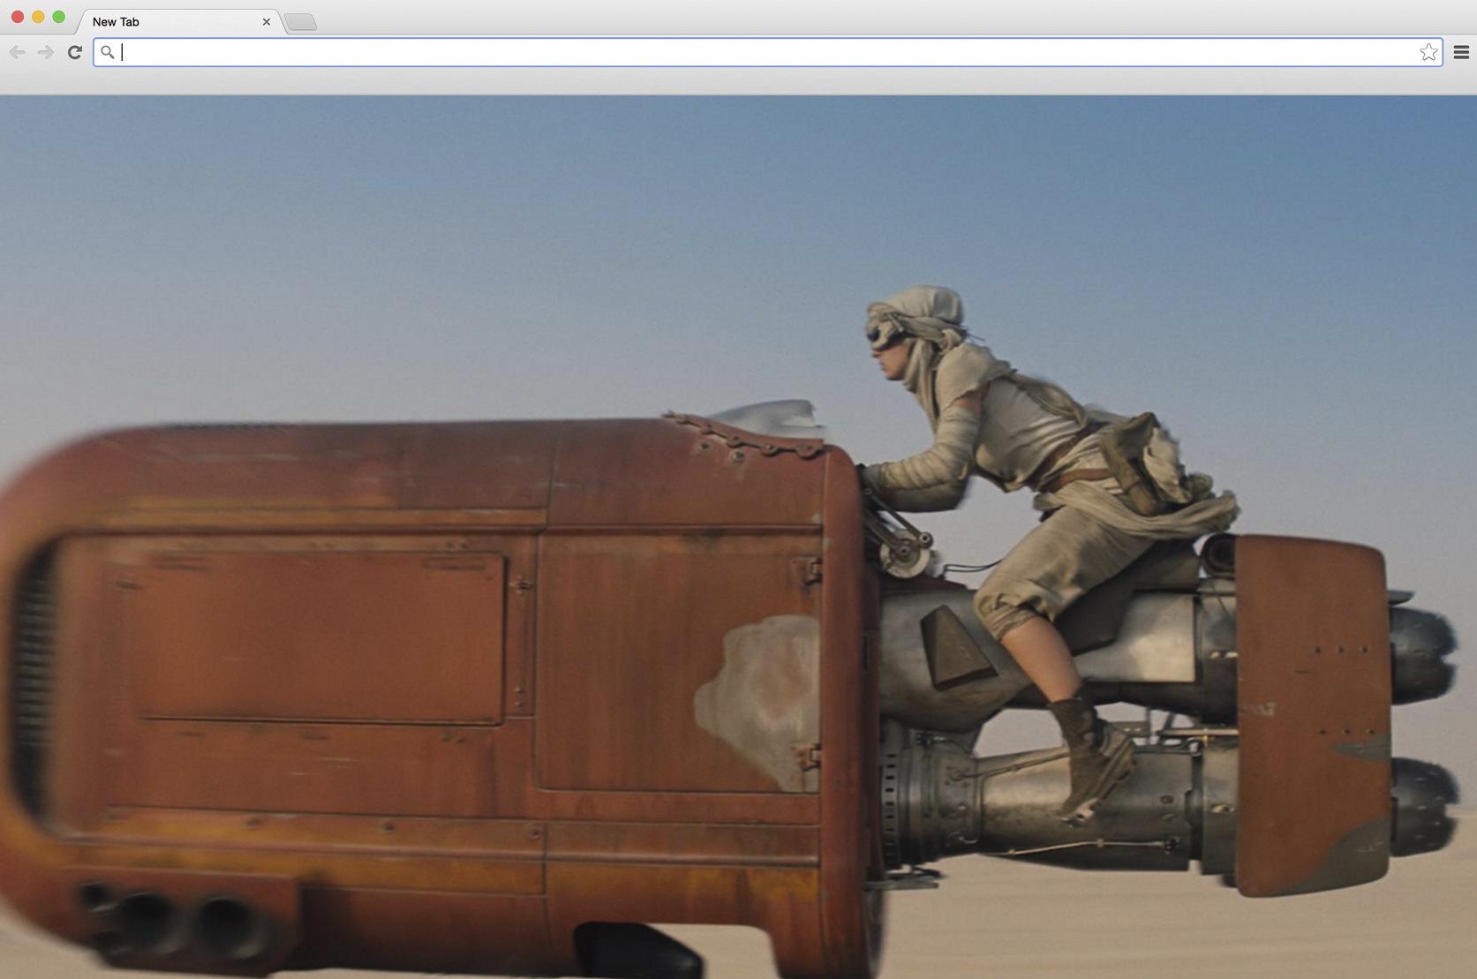This screenshot has height=979, width=1477.
Task: Place the cursor in the address bar
Action: click(618, 53)
